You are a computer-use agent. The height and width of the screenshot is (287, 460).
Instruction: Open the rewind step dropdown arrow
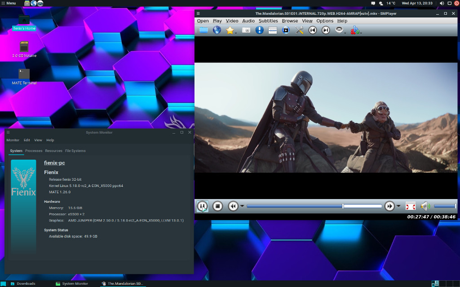coord(242,206)
